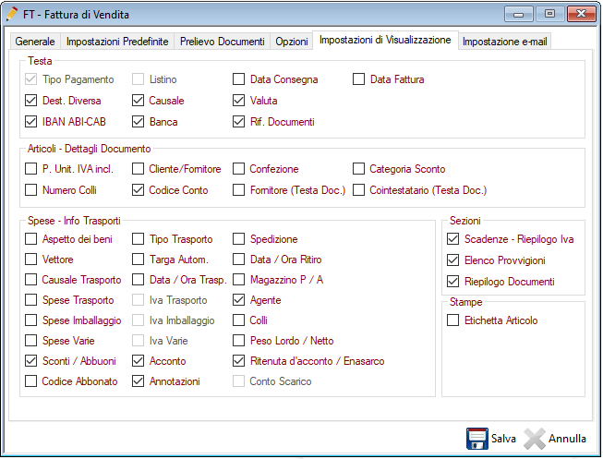Click the Annulla X icon

click(x=535, y=439)
